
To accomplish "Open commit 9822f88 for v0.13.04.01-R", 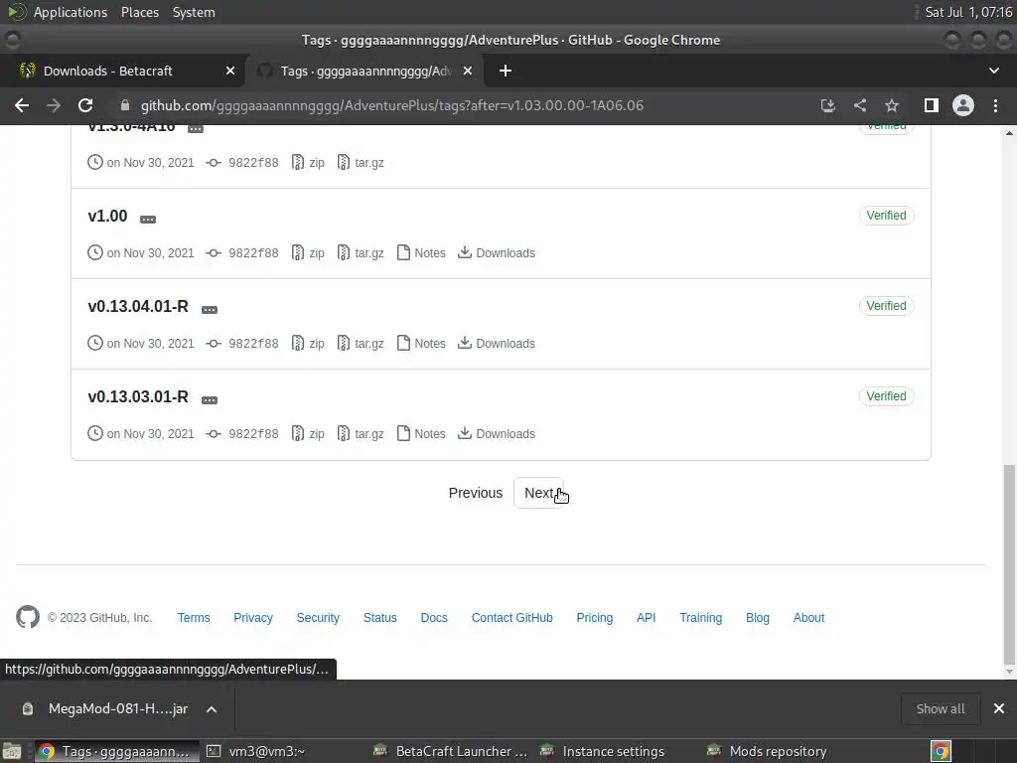I will tap(242, 343).
